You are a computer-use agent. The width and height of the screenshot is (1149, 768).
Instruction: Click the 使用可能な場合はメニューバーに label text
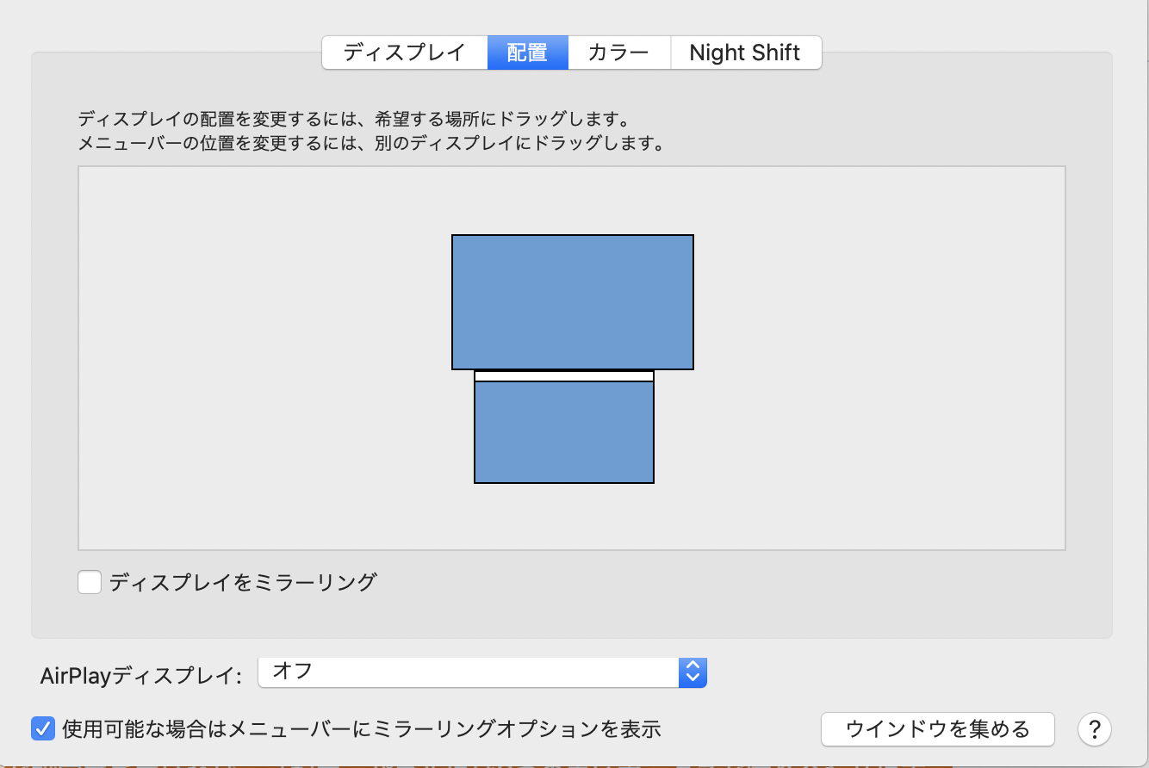pyautogui.click(x=362, y=729)
